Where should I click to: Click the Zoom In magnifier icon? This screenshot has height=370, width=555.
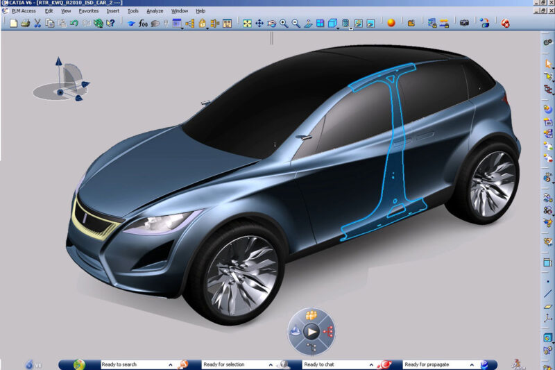(284, 23)
